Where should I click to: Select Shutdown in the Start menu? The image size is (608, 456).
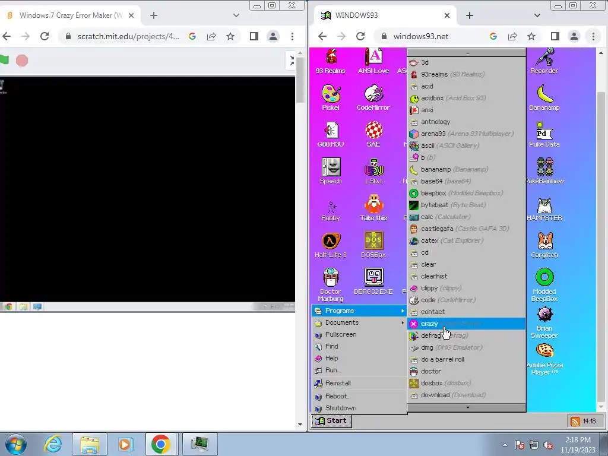pos(359,408)
